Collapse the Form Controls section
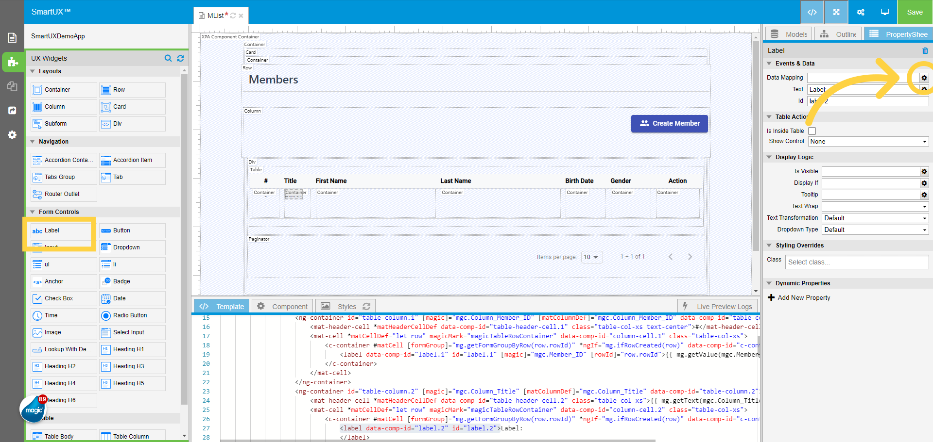The height and width of the screenshot is (442, 933). 33,212
